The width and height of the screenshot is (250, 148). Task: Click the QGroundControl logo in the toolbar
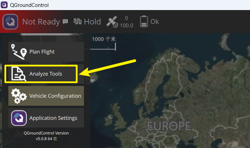coord(10,21)
